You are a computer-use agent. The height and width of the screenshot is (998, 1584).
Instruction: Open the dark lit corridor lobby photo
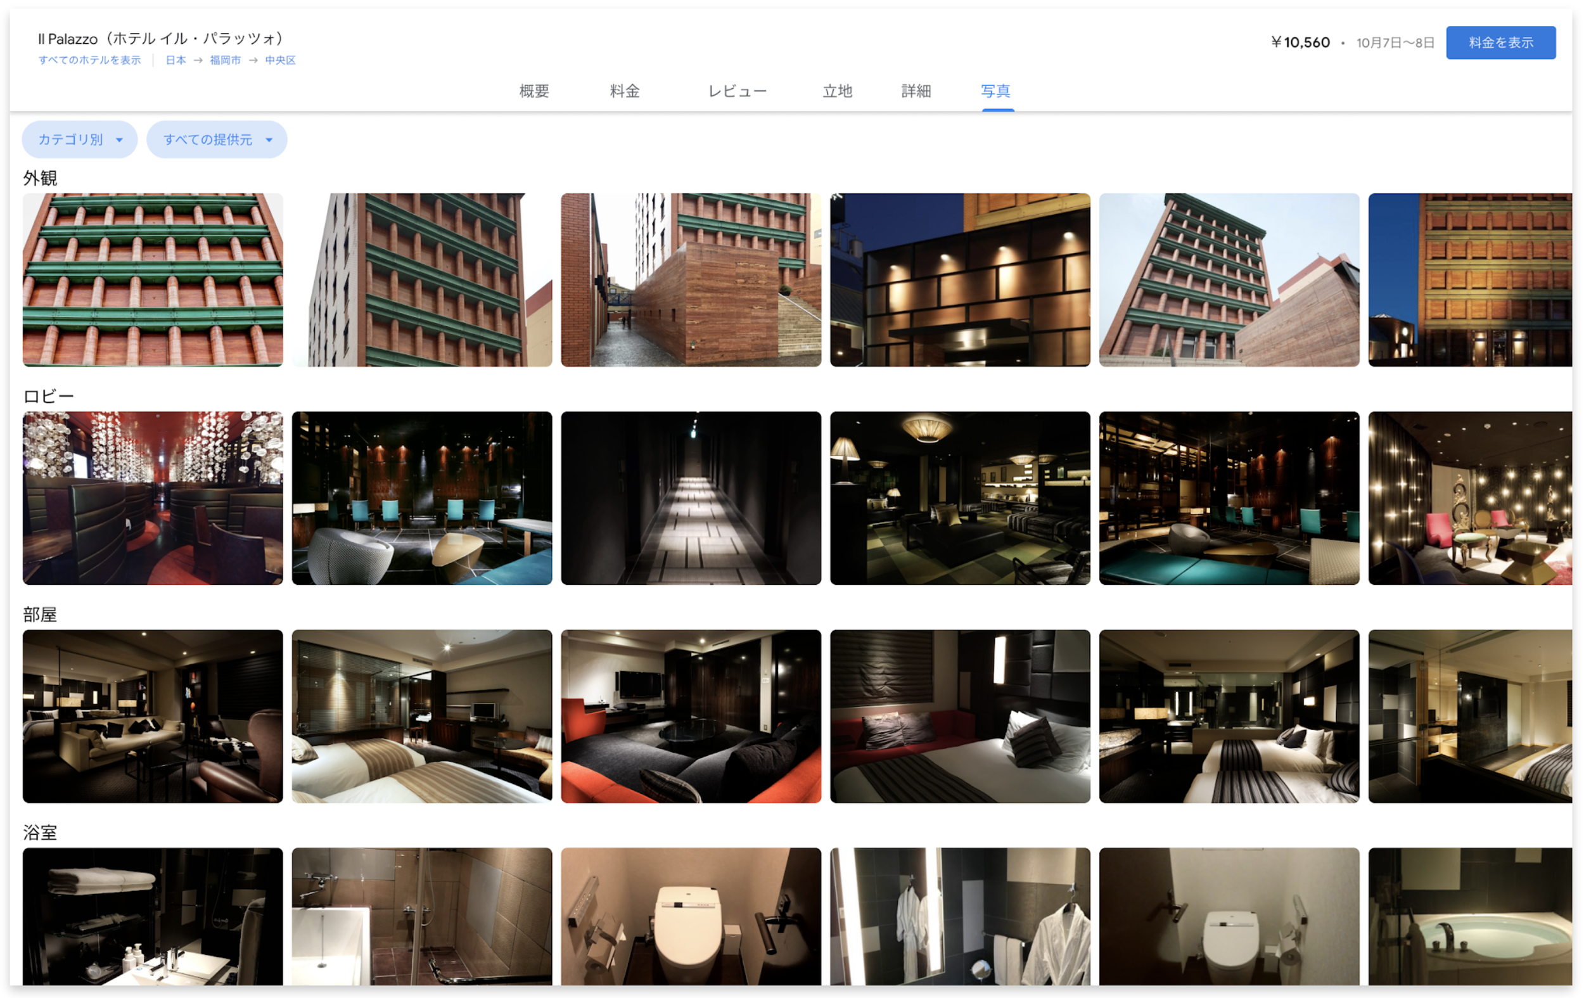[691, 498]
